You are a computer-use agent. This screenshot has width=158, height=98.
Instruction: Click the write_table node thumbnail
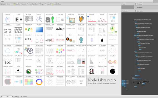tap(81, 81)
